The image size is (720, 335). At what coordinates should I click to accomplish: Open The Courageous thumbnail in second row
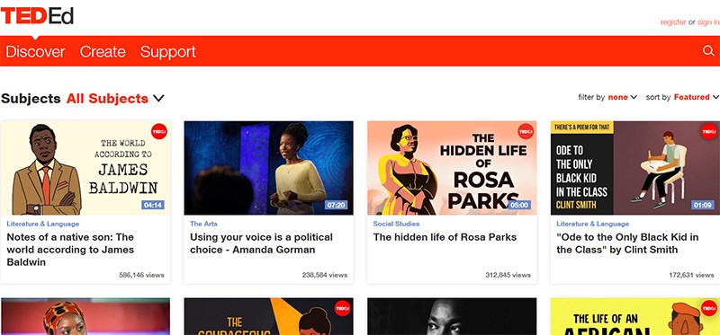[x=268, y=316]
